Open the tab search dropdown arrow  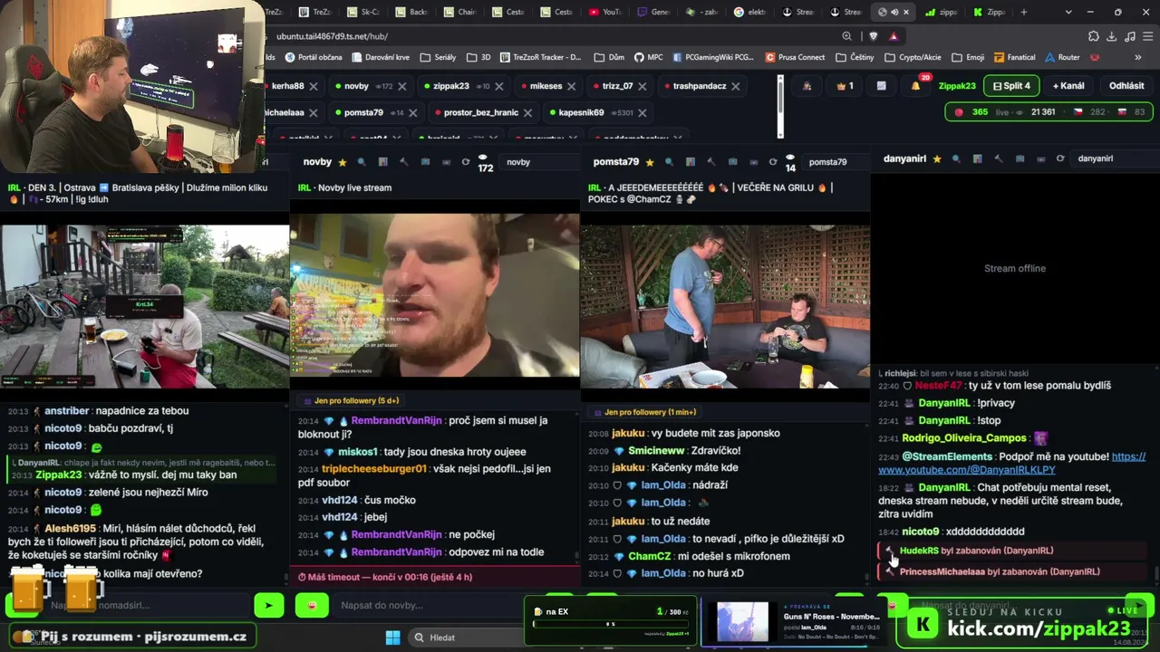[1068, 12]
